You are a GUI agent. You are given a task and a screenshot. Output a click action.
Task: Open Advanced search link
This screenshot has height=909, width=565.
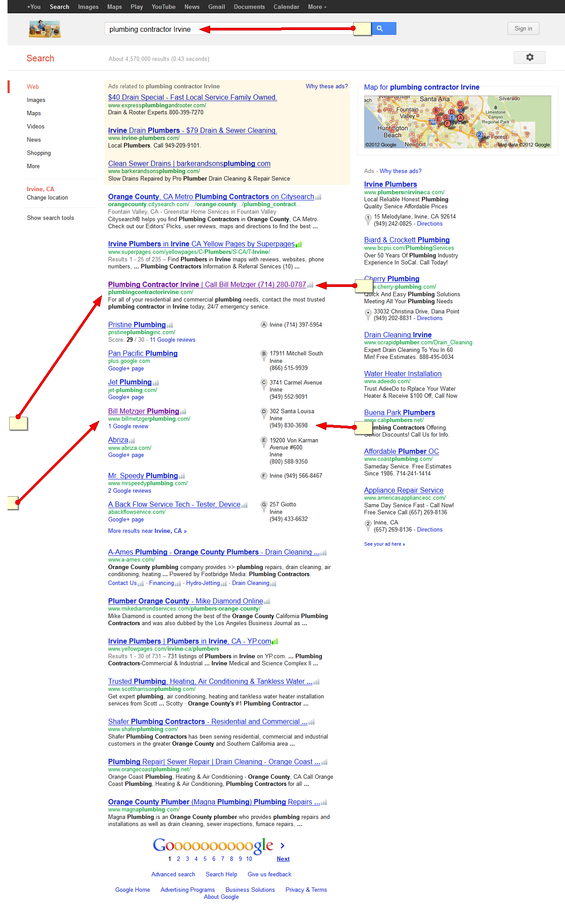[173, 874]
